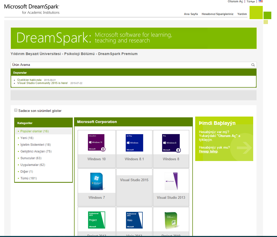The height and width of the screenshot is (237, 277).
Task: Open Visio Professional 2013 box image
Action: [134, 220]
